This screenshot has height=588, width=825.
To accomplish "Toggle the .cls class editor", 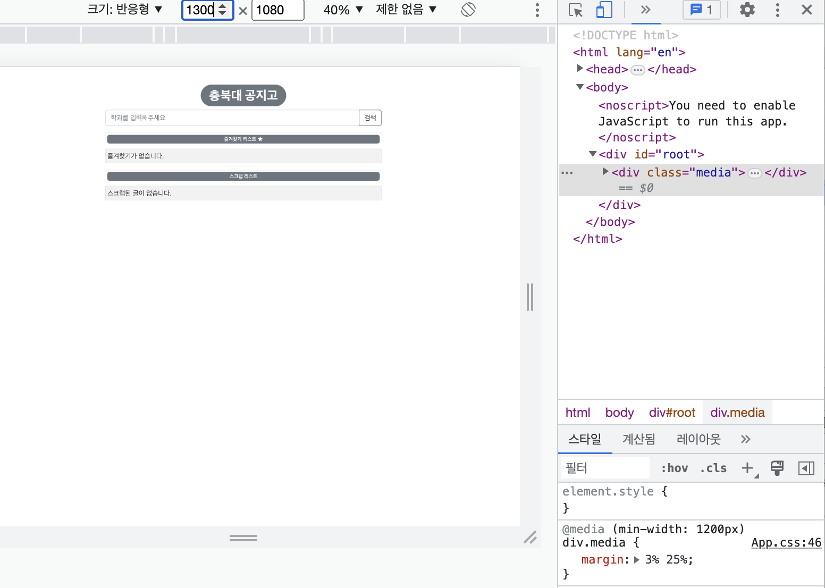I will coord(713,468).
